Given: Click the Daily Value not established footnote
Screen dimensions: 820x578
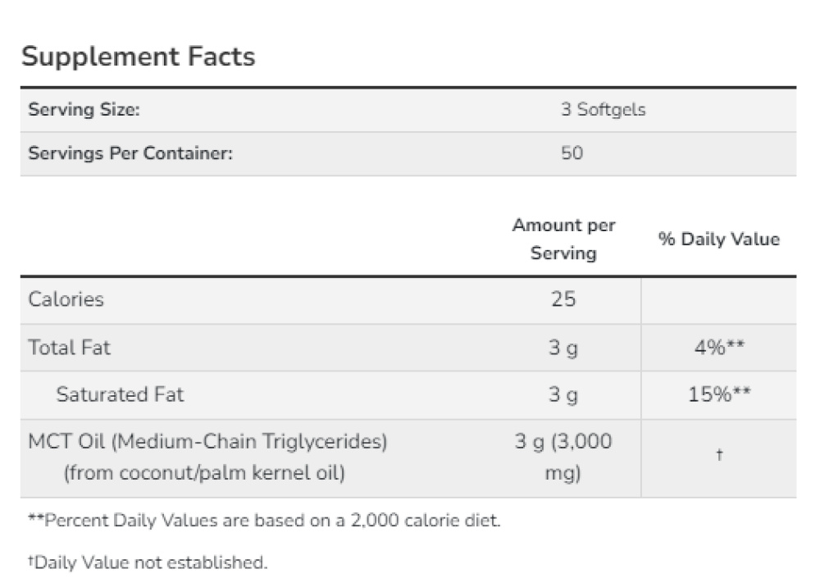Looking at the screenshot, I should (148, 562).
